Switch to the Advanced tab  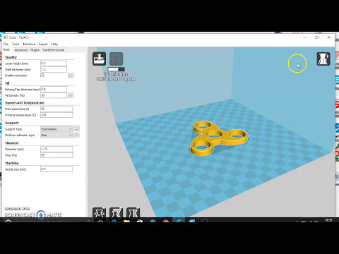coord(21,50)
